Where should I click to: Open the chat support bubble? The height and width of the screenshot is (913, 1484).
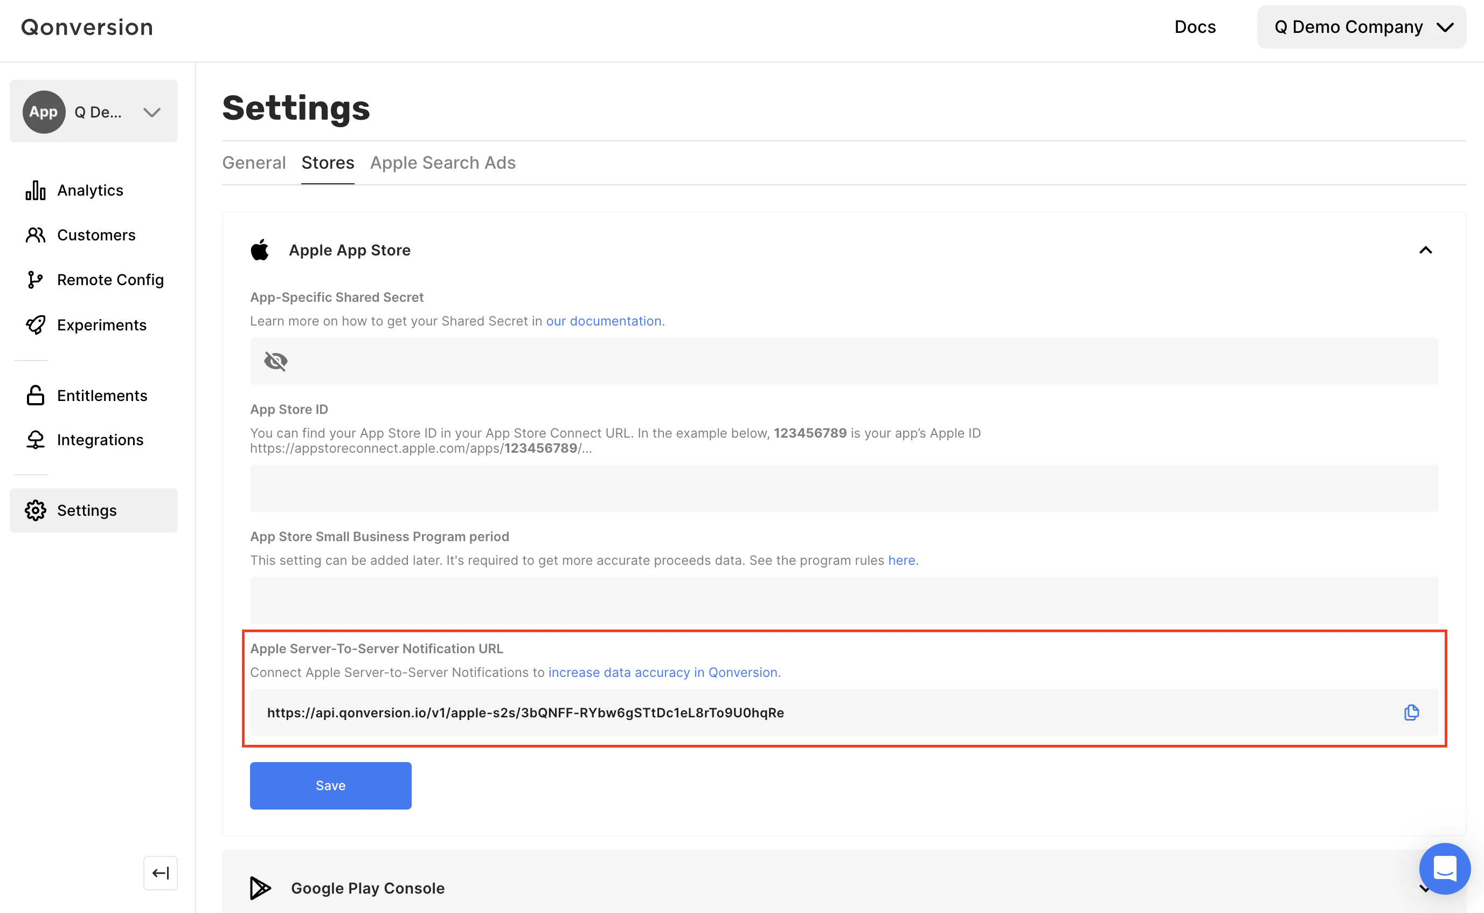(1444, 868)
